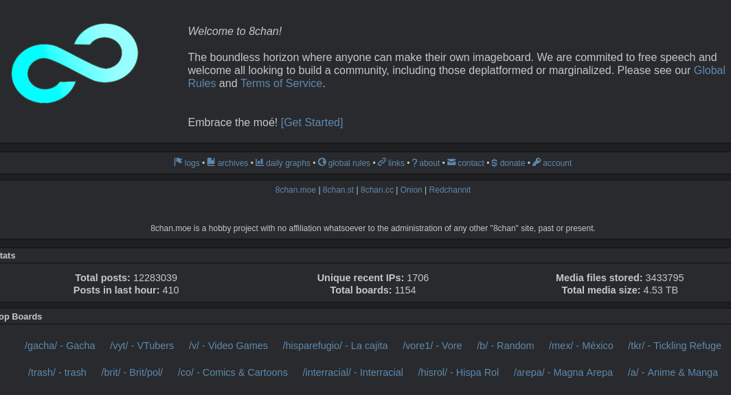
Task: Open Terms of Service in the welcome text
Action: click(281, 83)
